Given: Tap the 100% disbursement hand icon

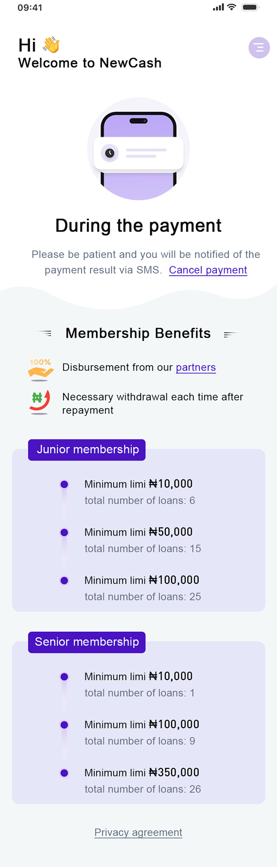Looking at the screenshot, I should [40, 369].
